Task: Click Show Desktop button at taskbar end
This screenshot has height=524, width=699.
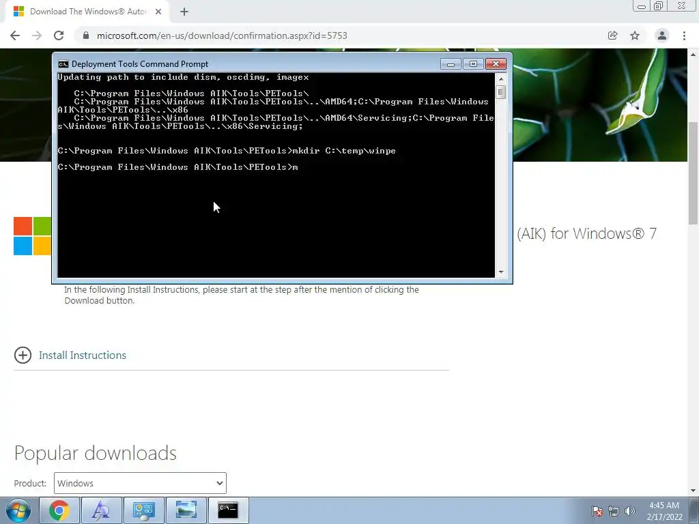Action: [694, 510]
